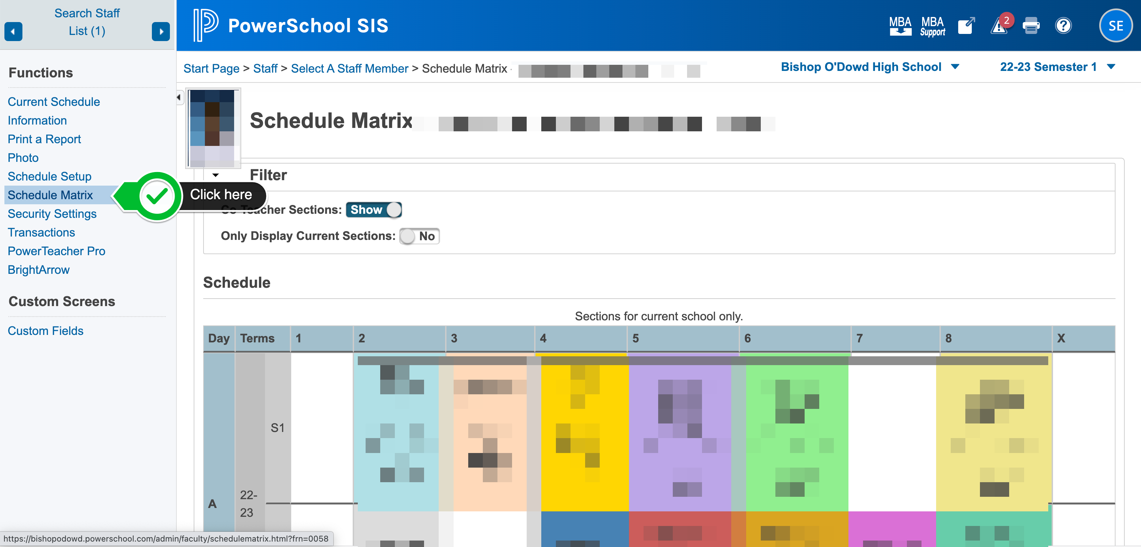Toggle Co-Teacher Sections Show switch

[374, 210]
